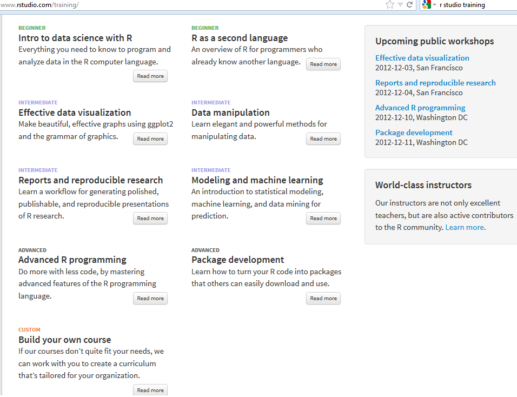This screenshot has height=397, width=517.
Task: Open Reports and reproducible research workshop link
Action: (435, 83)
